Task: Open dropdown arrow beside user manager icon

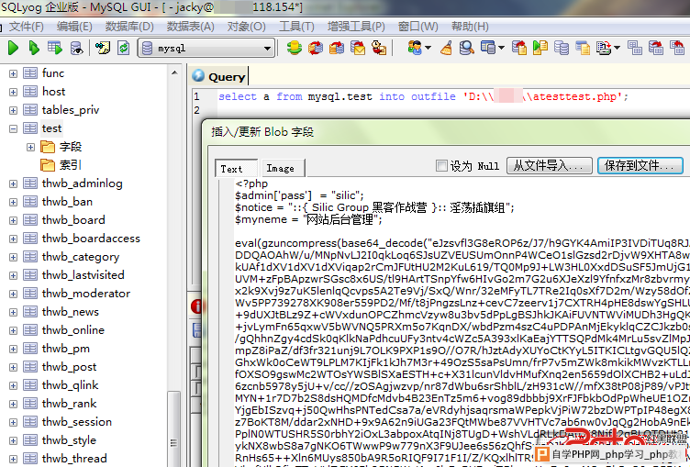Action: tap(428, 48)
